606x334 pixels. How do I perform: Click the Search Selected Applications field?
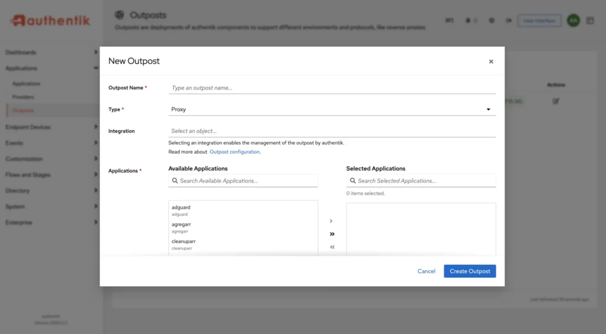click(x=421, y=181)
